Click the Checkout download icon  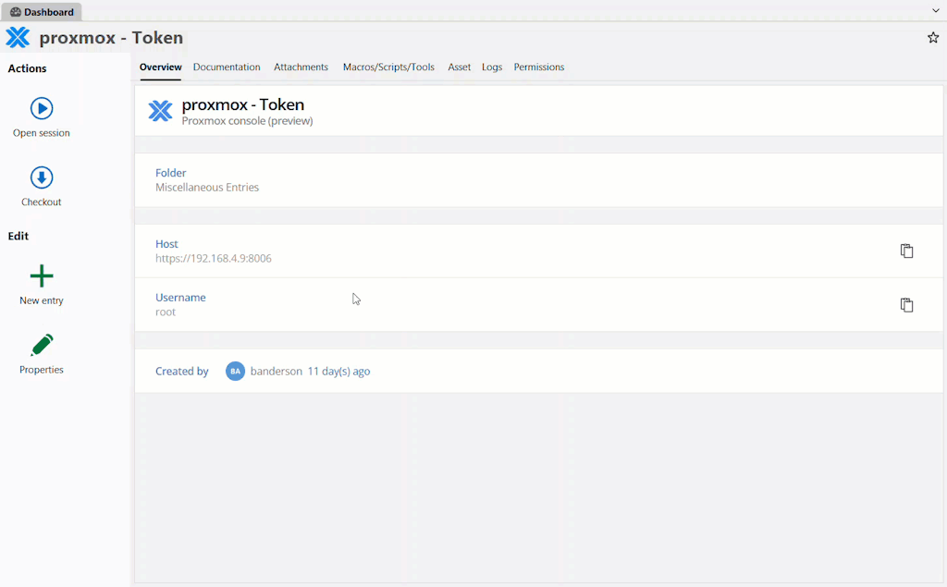click(x=42, y=177)
